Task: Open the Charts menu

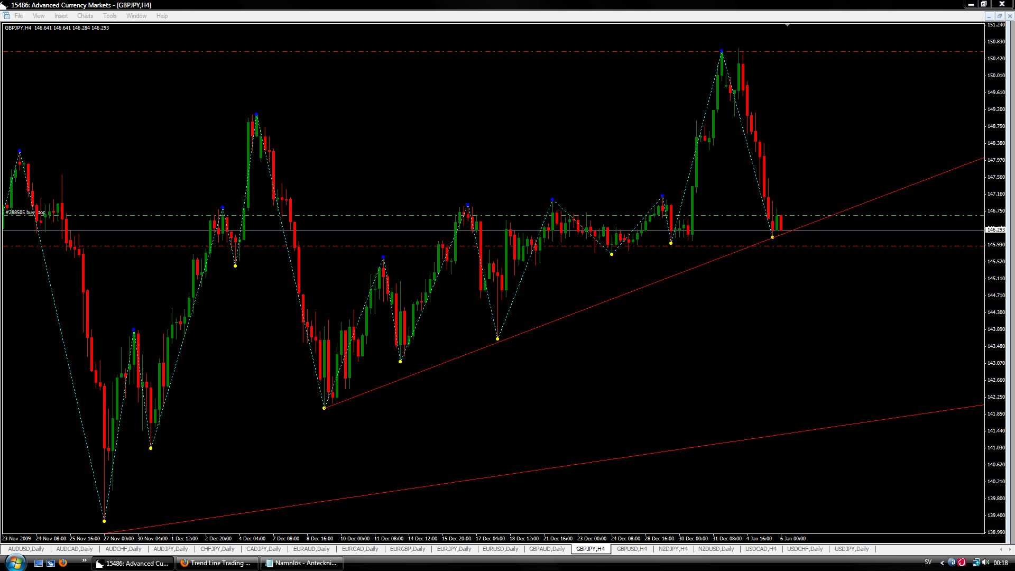Action: pyautogui.click(x=85, y=16)
